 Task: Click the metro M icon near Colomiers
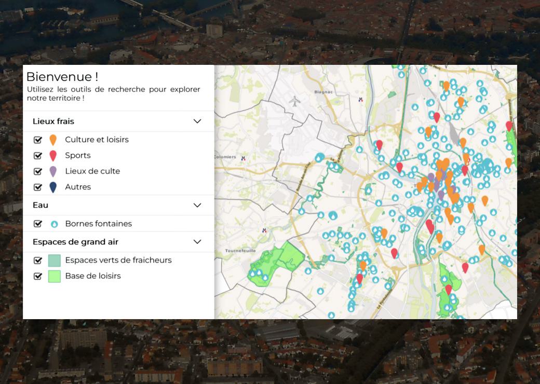click(244, 159)
